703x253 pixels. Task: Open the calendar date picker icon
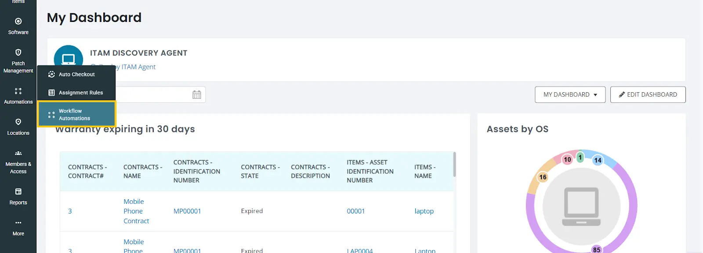197,94
